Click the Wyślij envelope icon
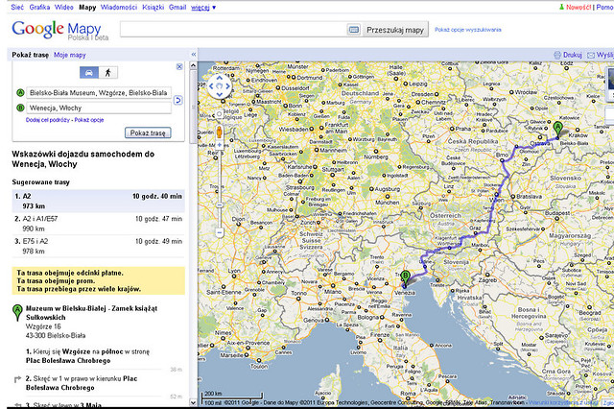614x409 pixels. click(591, 56)
